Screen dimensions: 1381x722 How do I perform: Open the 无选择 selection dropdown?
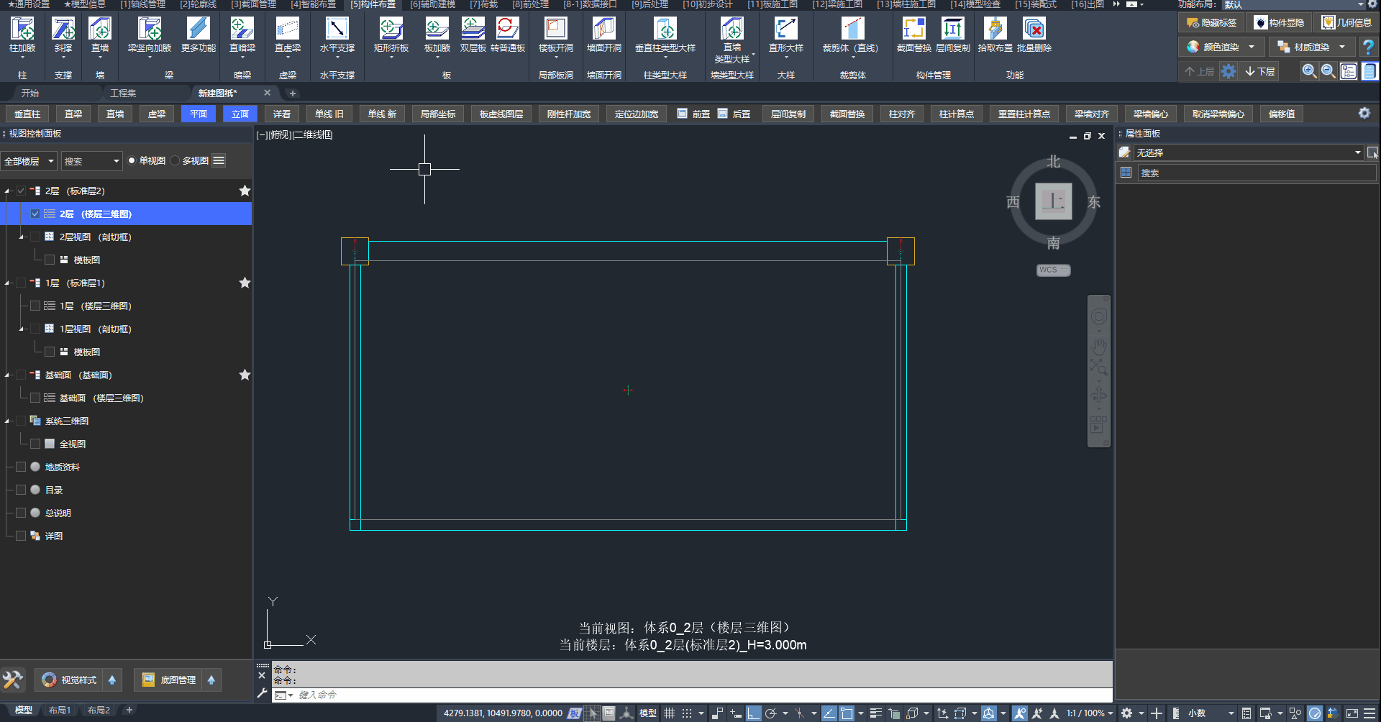click(1248, 152)
